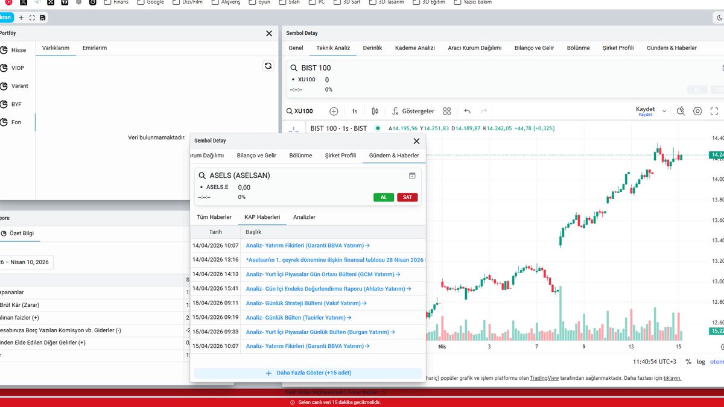Open Tacirler Yatırım Günlük Bülten link

pos(299,318)
